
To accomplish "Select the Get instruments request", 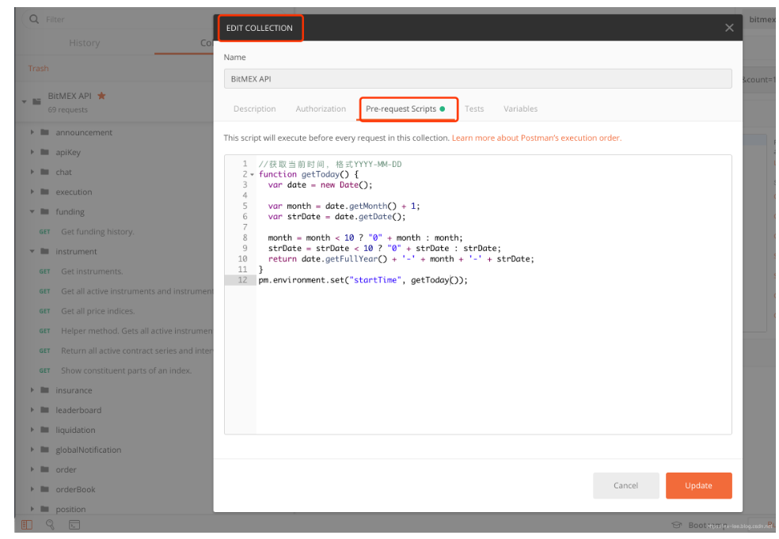I will point(91,271).
